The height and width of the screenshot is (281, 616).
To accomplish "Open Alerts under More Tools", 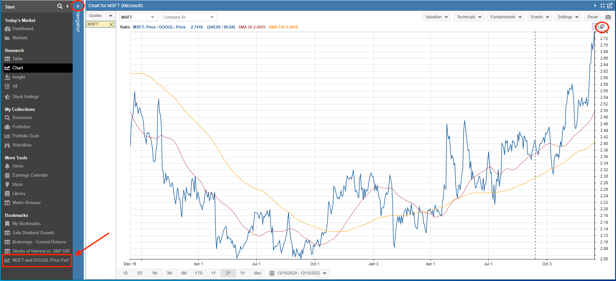I will pos(14,166).
